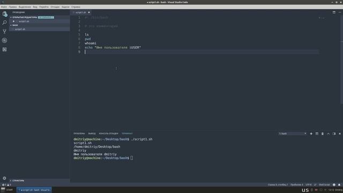Click the UTF-8 encoding in status bar

coord(309,184)
